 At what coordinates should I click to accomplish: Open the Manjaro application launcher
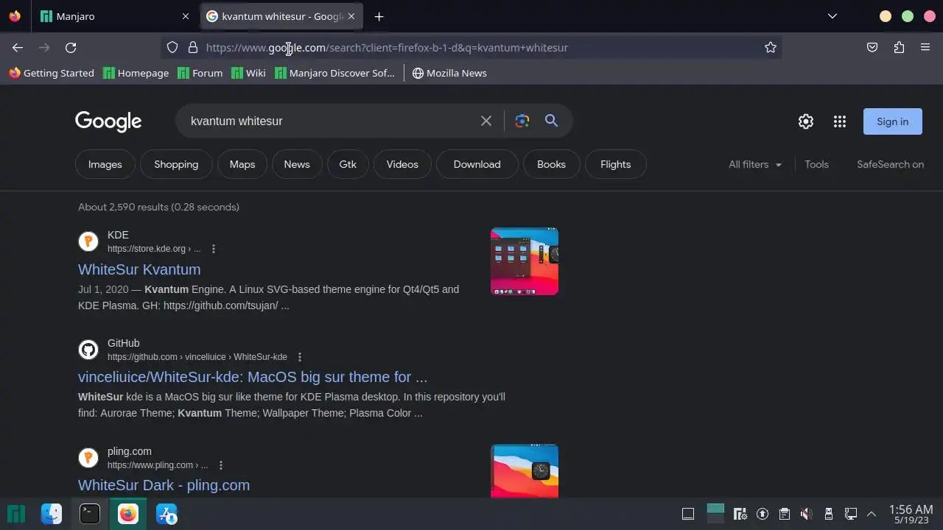pyautogui.click(x=16, y=514)
